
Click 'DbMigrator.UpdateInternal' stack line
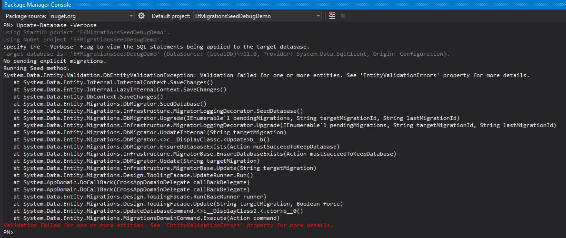tap(149, 132)
